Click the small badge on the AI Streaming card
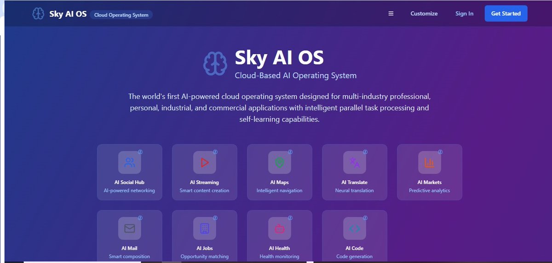552x263 pixels. coord(215,151)
